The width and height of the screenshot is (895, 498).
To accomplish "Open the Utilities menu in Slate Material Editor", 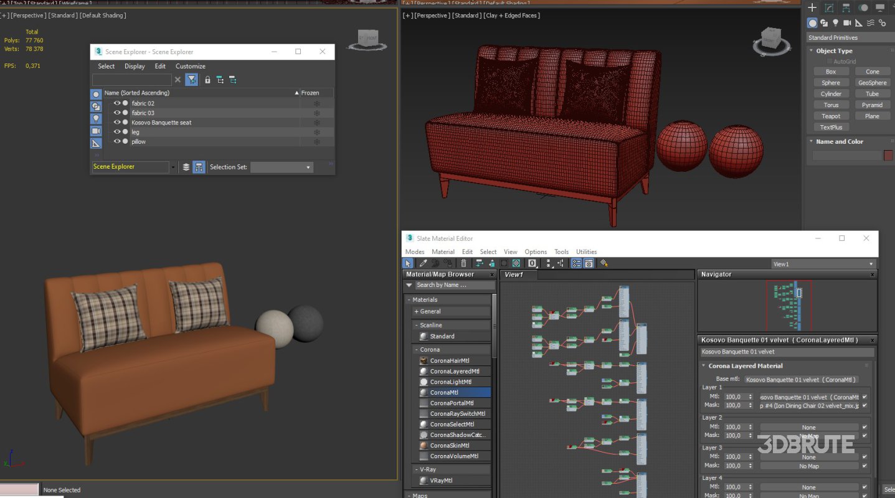I will (586, 251).
